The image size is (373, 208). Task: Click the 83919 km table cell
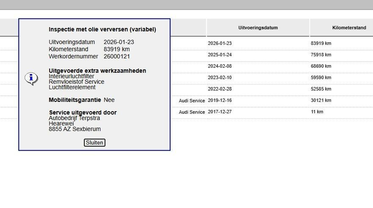click(x=321, y=43)
